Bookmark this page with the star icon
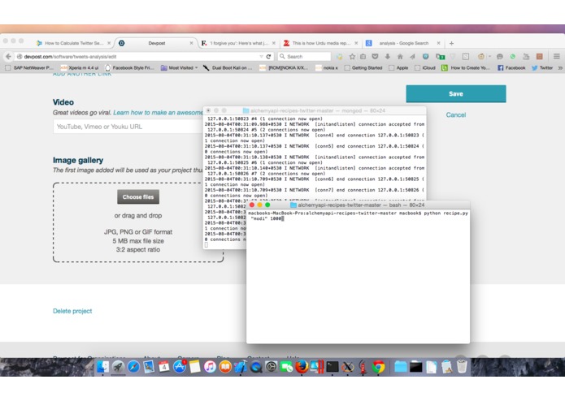This screenshot has height=401, width=565. click(x=352, y=57)
